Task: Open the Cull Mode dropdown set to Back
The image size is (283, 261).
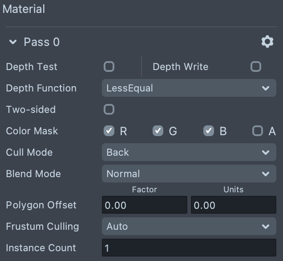Action: click(189, 153)
